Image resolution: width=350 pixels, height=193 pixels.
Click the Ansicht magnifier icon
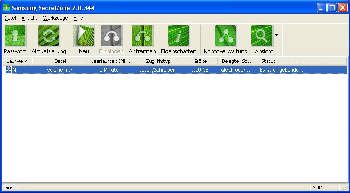coord(262,36)
